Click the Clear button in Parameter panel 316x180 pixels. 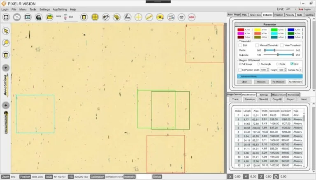click(x=244, y=82)
